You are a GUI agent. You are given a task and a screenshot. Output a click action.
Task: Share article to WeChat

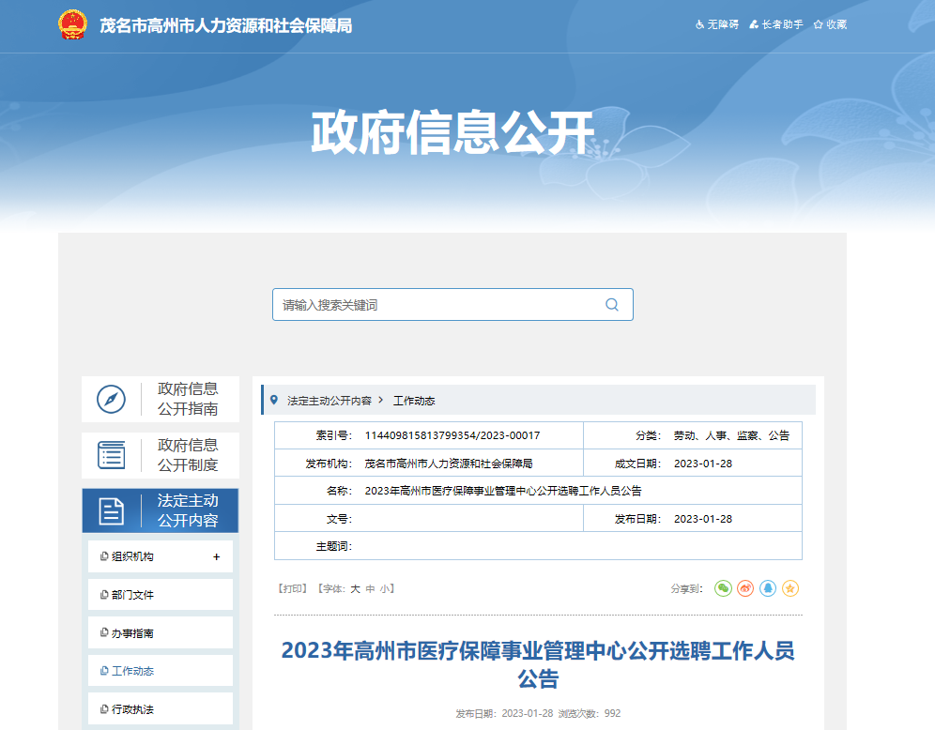click(x=723, y=588)
